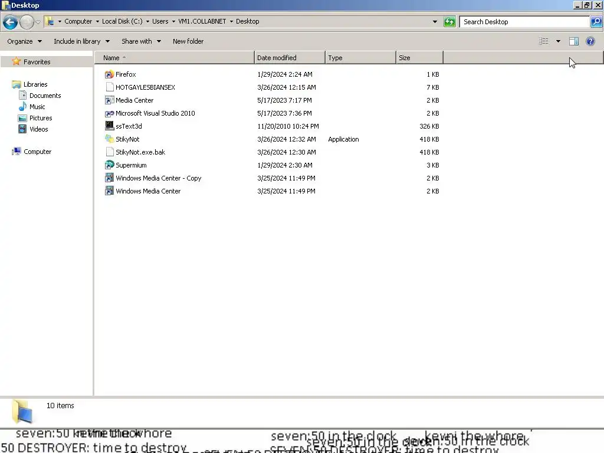Click the 7 KB size cell
The image size is (604, 453).
tap(432, 87)
